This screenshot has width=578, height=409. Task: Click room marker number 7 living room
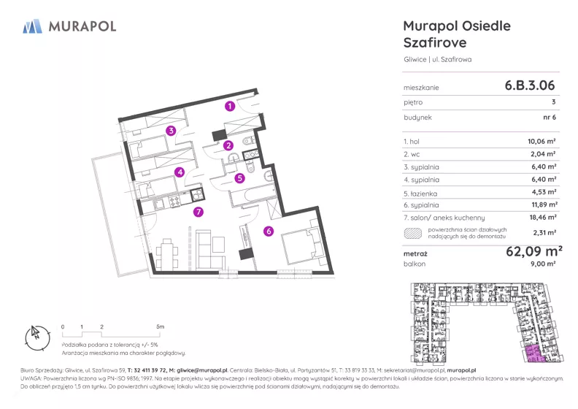click(x=199, y=212)
